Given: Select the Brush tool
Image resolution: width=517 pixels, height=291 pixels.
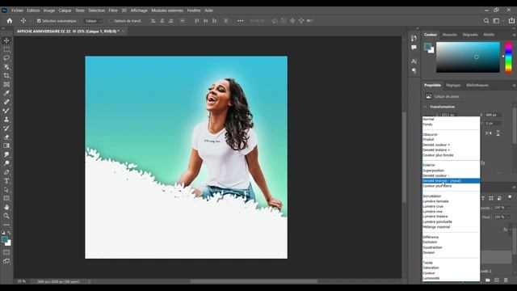Looking at the screenshot, I should 6,111.
